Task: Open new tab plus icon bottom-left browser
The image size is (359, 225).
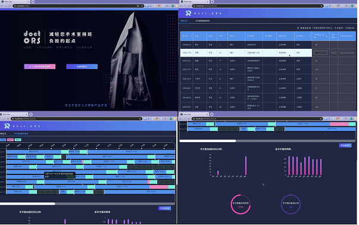Action: click(x=31, y=114)
